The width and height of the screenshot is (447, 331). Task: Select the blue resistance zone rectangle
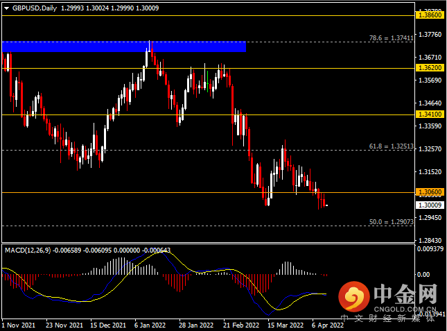click(x=124, y=46)
